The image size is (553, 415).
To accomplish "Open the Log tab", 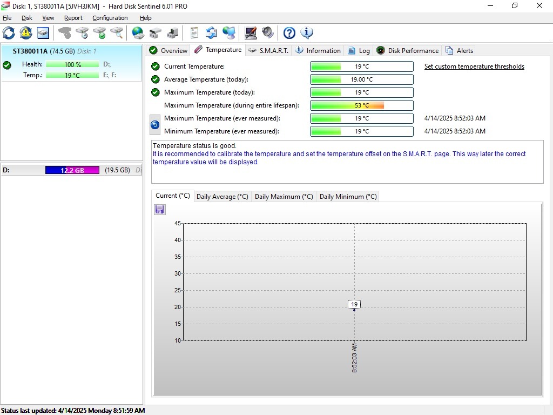I will 359,50.
